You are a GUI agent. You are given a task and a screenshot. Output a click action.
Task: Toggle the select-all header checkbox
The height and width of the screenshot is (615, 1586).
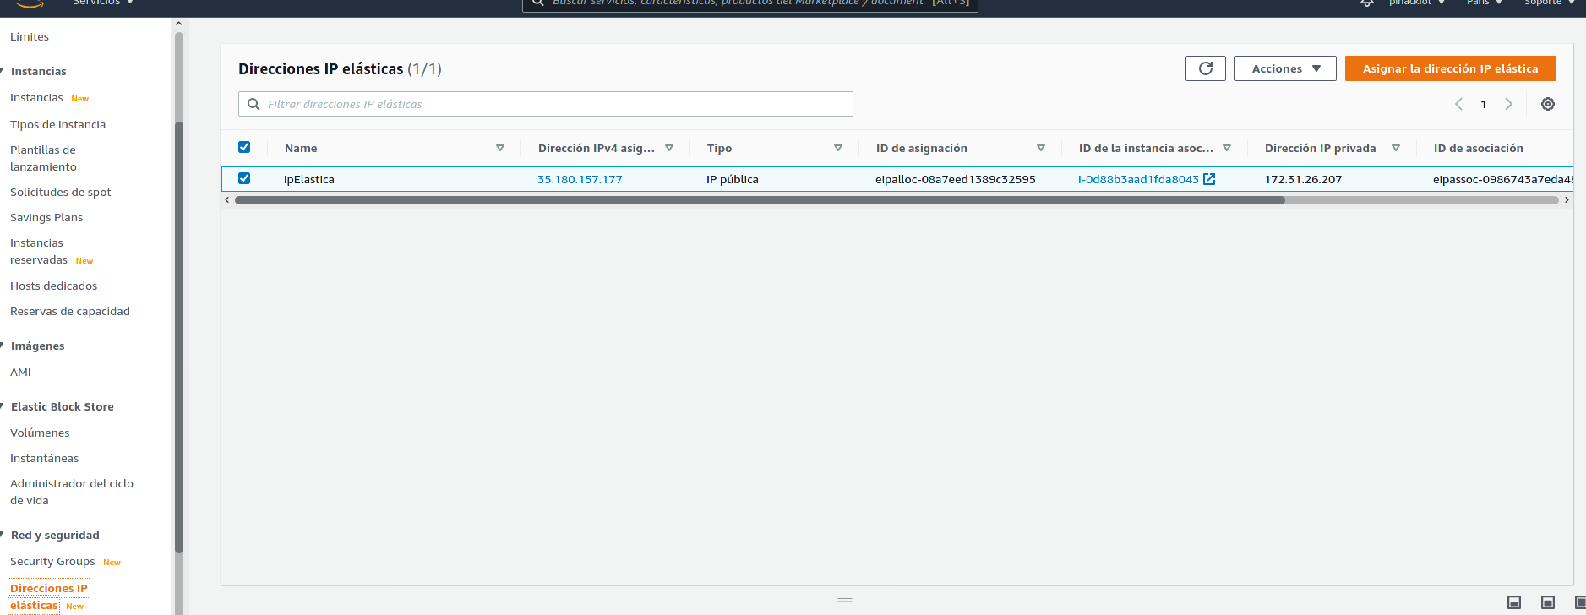pyautogui.click(x=244, y=147)
